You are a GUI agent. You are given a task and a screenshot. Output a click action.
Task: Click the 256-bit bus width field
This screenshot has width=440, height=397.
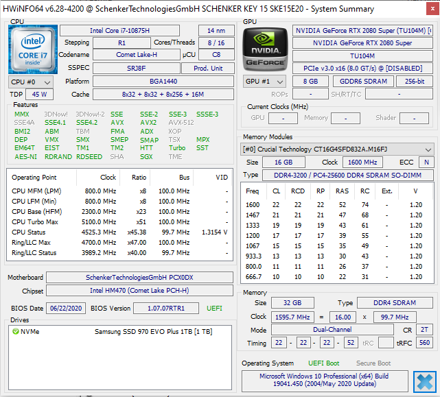(x=415, y=82)
